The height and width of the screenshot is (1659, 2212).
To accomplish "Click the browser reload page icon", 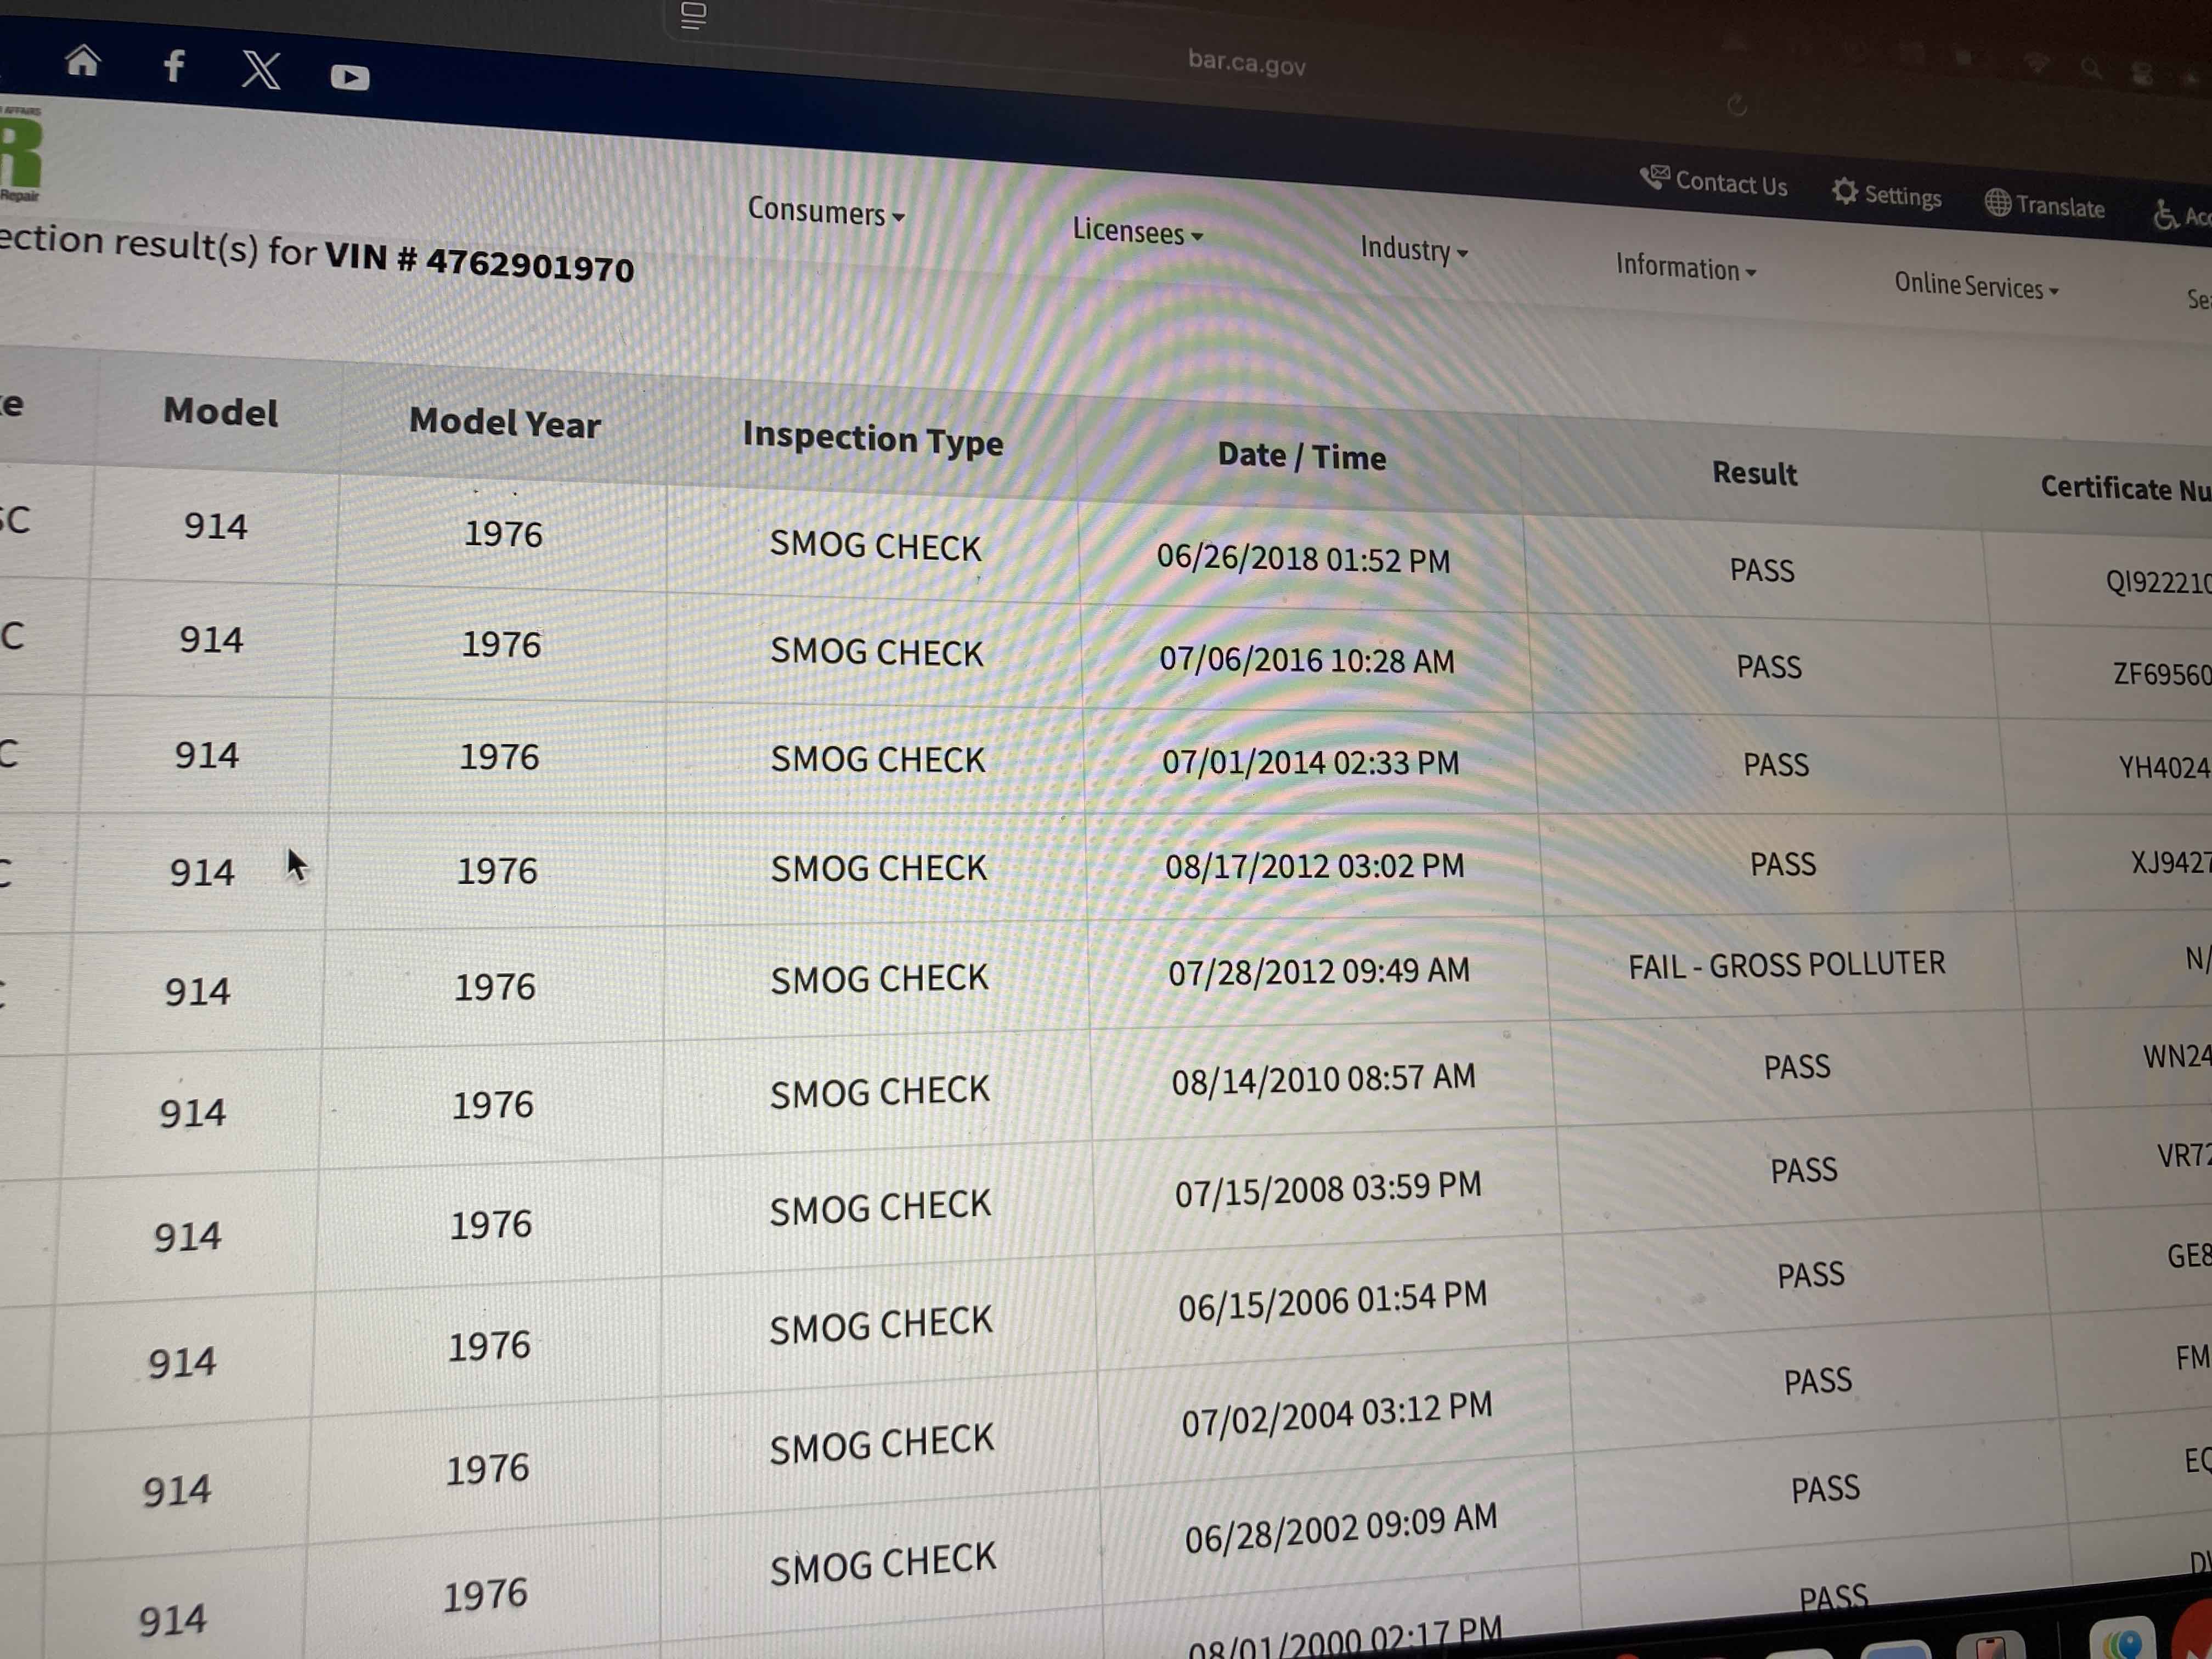I will [x=1736, y=105].
